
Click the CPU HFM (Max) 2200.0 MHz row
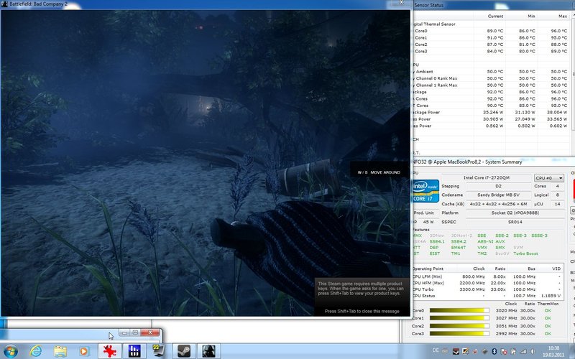tap(488, 283)
